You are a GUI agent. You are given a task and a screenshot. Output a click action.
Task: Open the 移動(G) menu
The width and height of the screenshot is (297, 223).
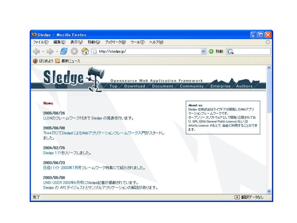94,42
